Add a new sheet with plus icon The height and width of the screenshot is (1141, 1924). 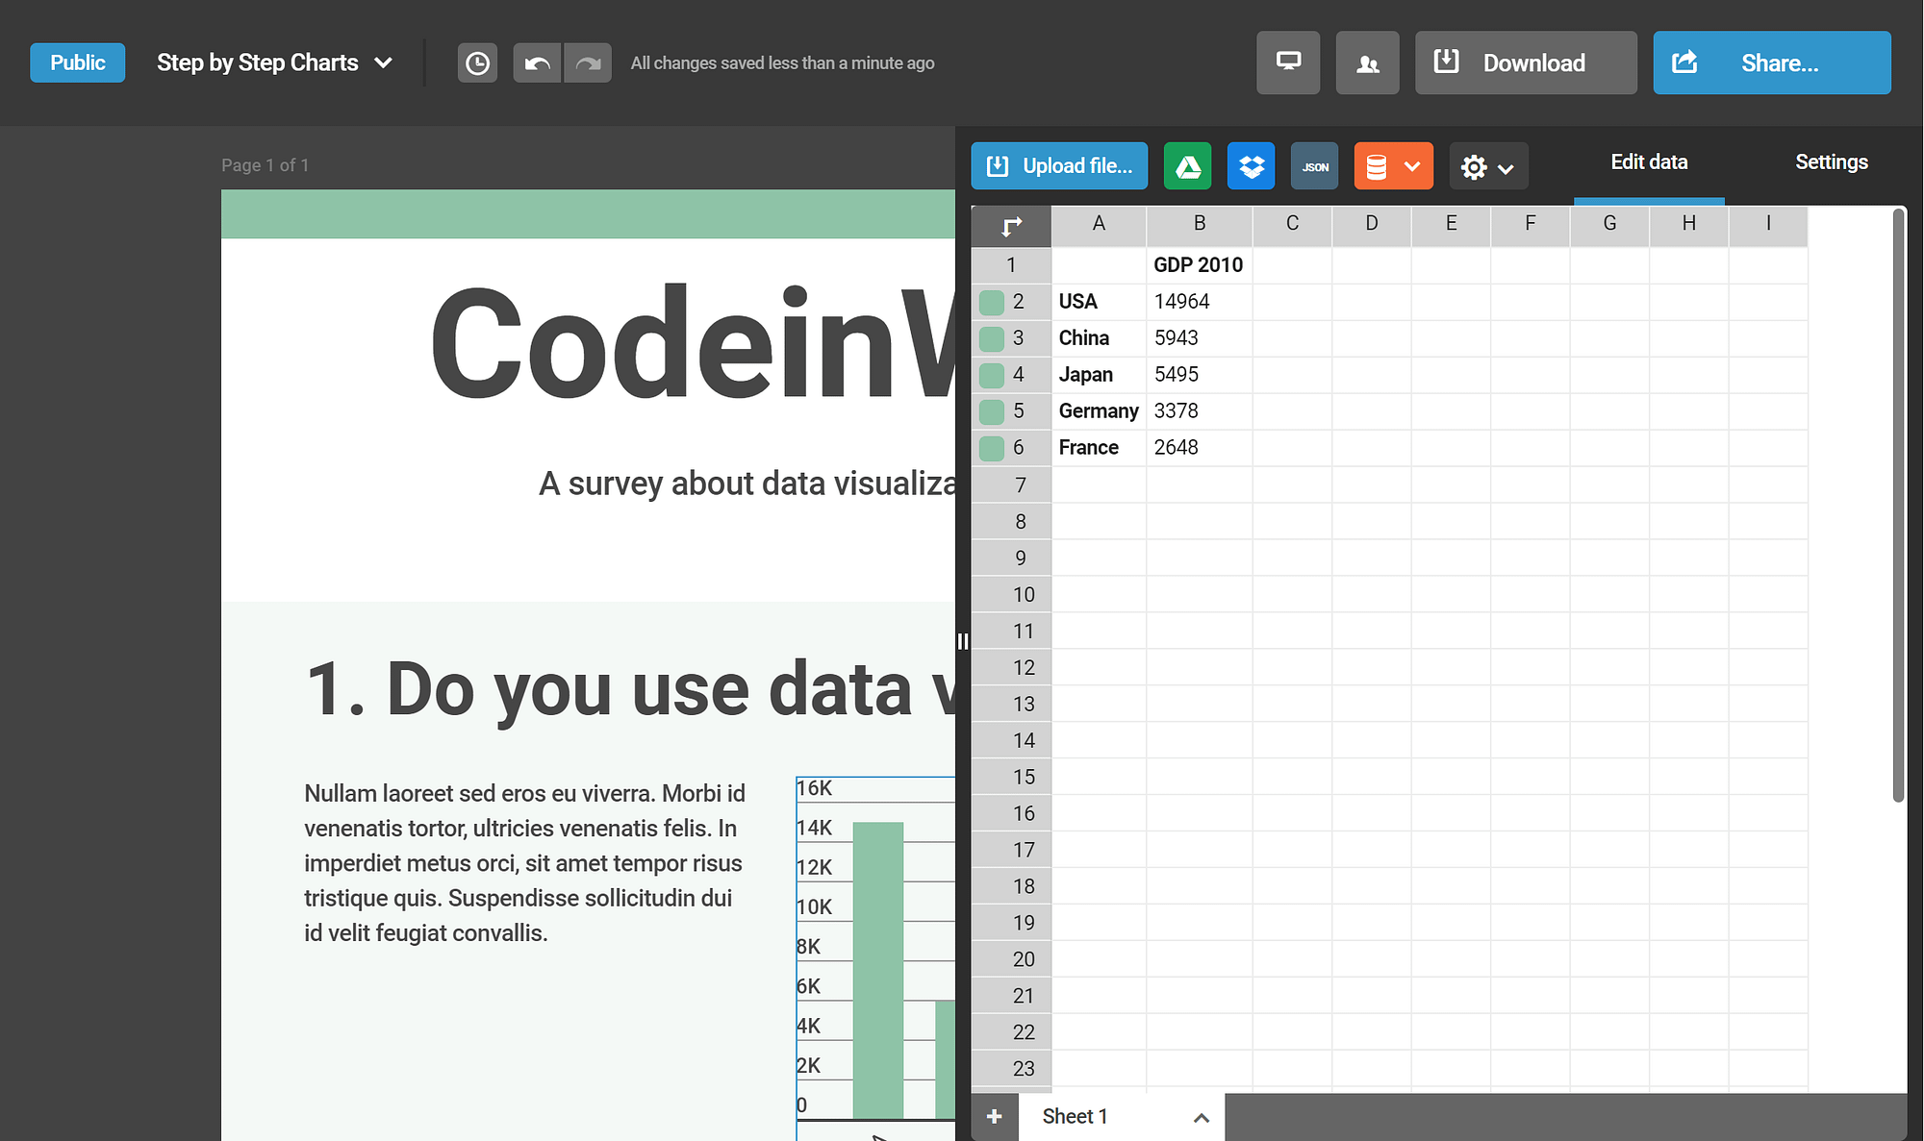coord(995,1116)
